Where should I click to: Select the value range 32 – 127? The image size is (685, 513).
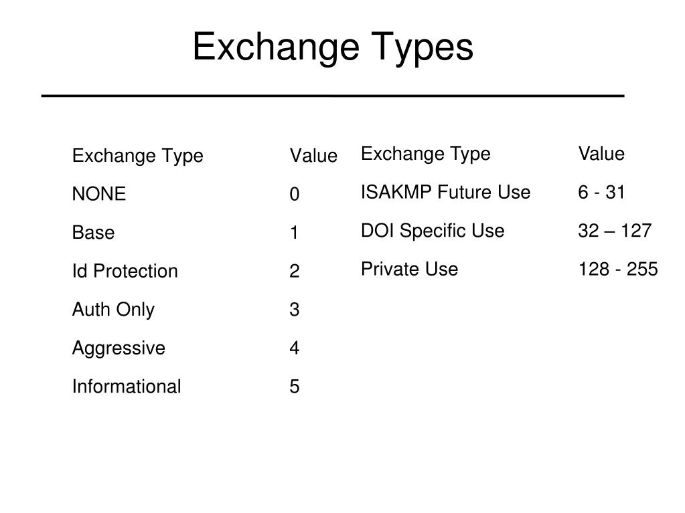coord(615,231)
